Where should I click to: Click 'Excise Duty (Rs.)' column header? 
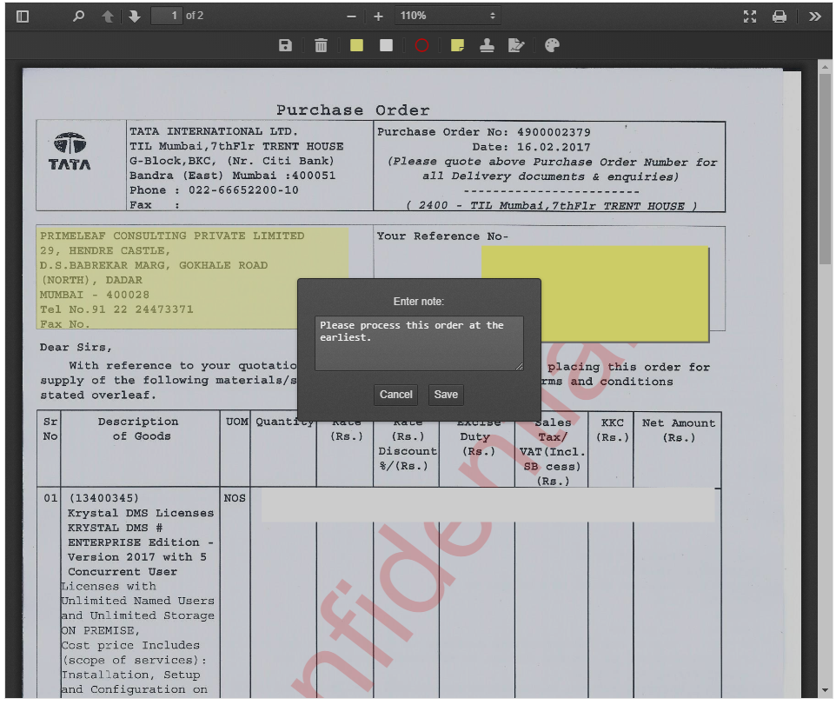[x=478, y=436]
